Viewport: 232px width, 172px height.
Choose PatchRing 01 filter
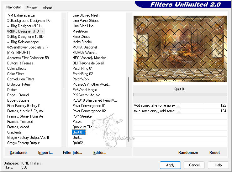[x=82, y=68]
